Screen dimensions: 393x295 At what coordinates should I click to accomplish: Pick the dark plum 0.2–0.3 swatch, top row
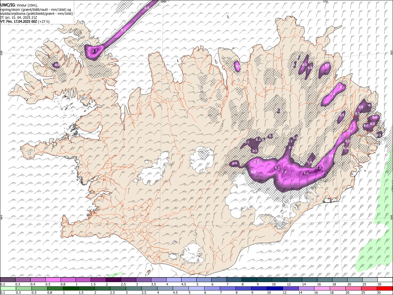[8, 280]
